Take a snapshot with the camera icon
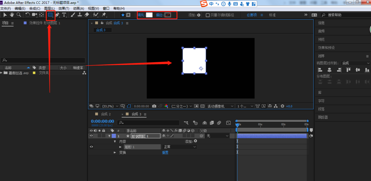This screenshot has width=371, height=181. (x=154, y=106)
